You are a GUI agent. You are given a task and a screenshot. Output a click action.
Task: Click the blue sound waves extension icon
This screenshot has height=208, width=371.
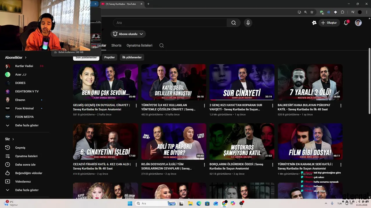click(x=328, y=12)
